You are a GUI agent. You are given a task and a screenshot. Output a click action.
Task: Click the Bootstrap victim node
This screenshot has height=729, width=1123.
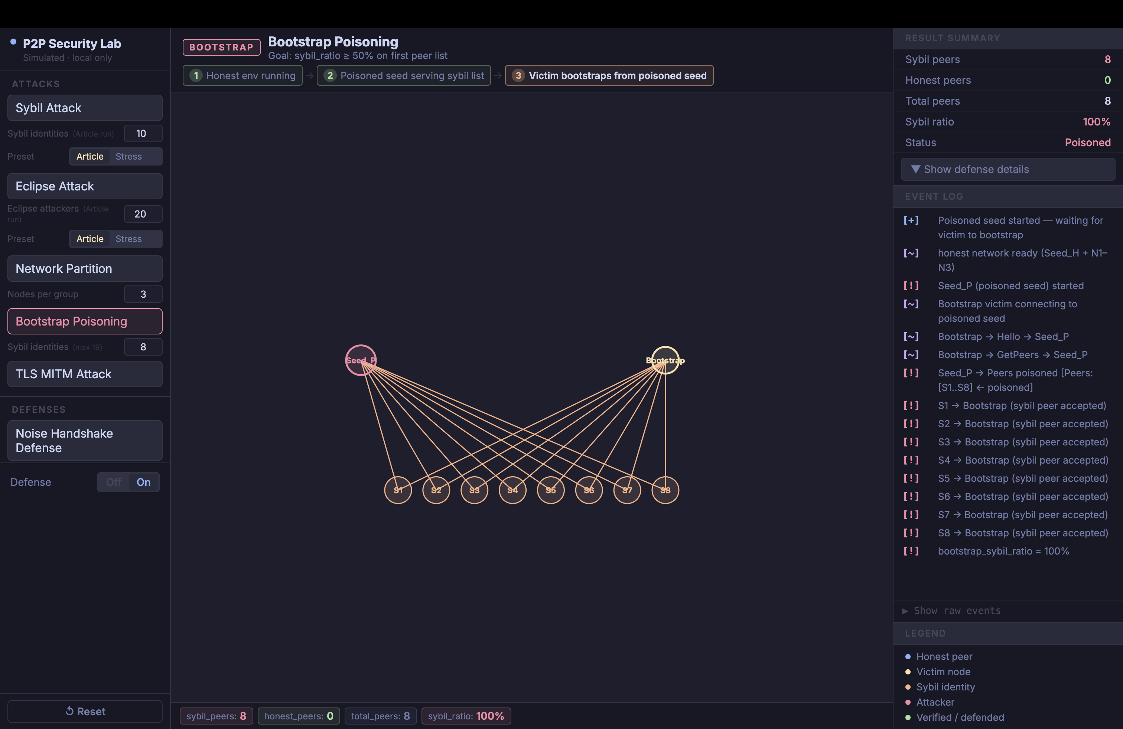pos(665,360)
